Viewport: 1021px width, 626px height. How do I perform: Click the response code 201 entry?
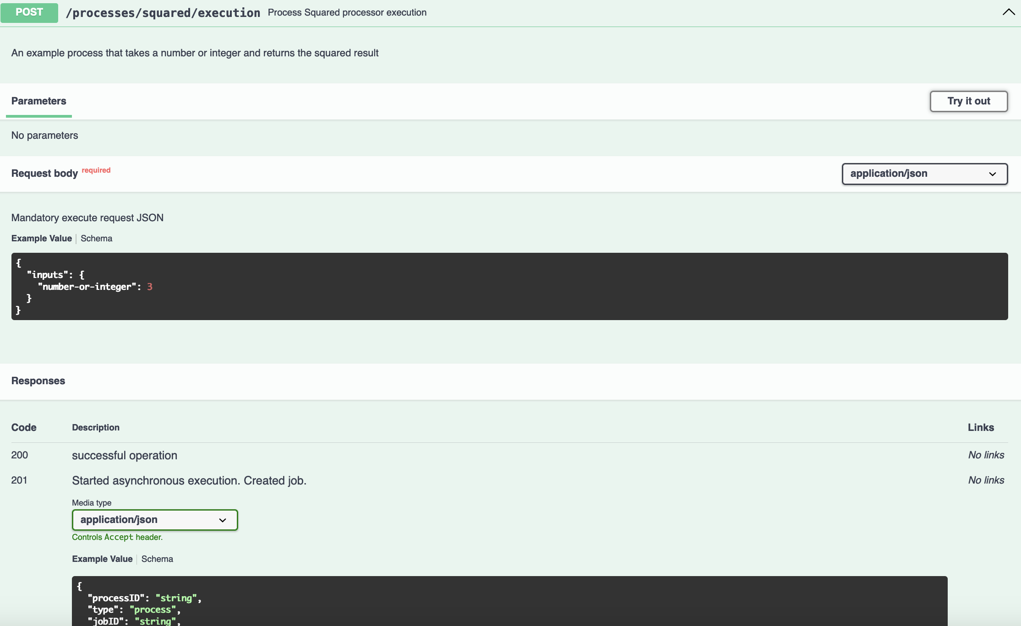pyautogui.click(x=19, y=480)
